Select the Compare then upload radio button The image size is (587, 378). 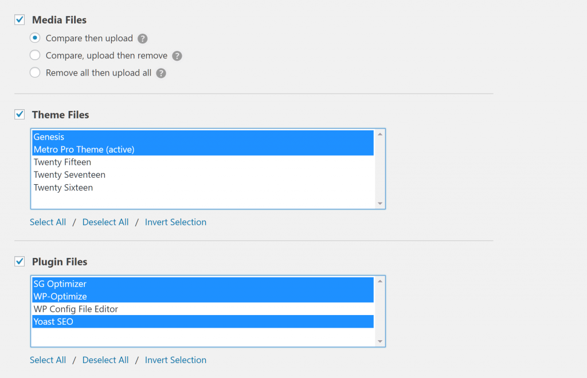(34, 38)
